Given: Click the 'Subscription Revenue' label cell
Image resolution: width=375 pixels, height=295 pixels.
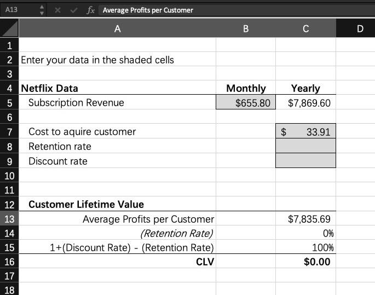Looking at the screenshot, I should tap(117, 102).
